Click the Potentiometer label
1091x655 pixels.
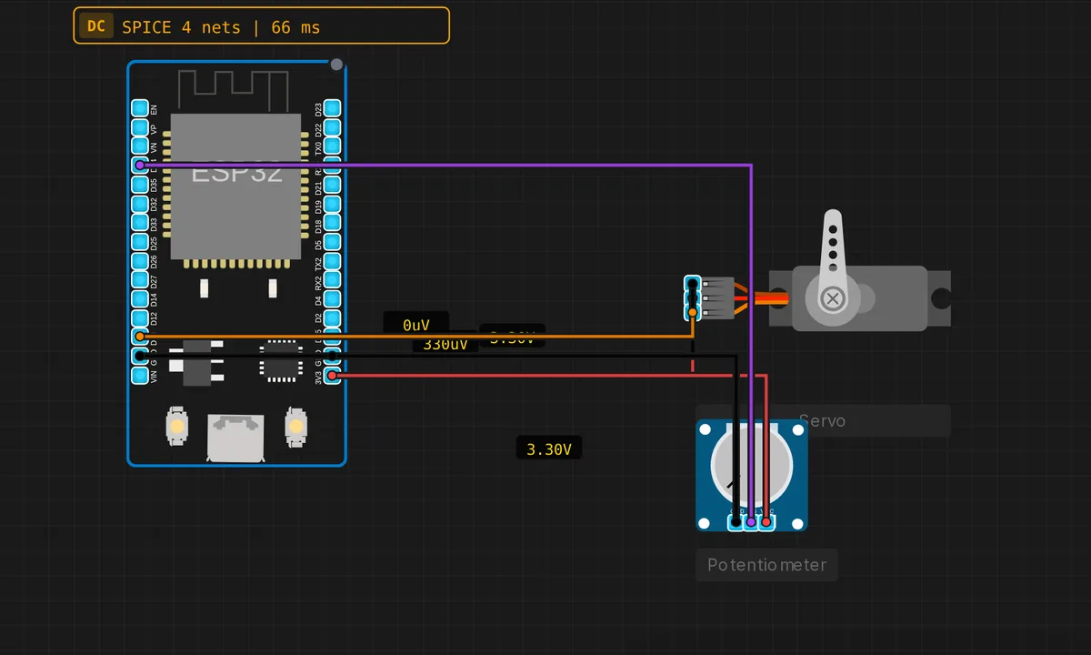(767, 565)
